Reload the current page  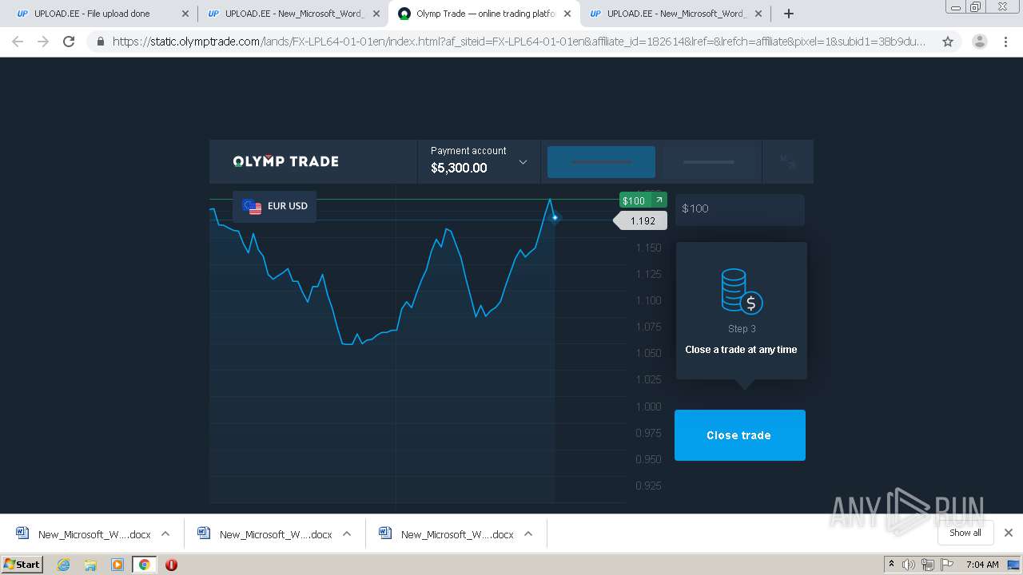(69, 42)
